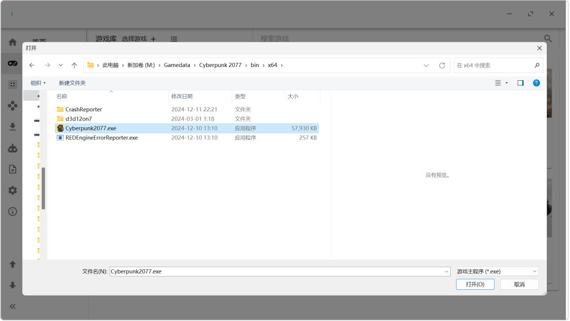Click the up arrow icon in sidebar
Image resolution: width=570 pixels, height=321 pixels.
point(13,265)
